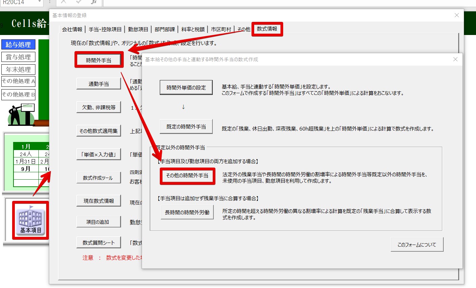Click the 時間外単価の設定 button
This screenshot has height=288, width=476.
186,87
